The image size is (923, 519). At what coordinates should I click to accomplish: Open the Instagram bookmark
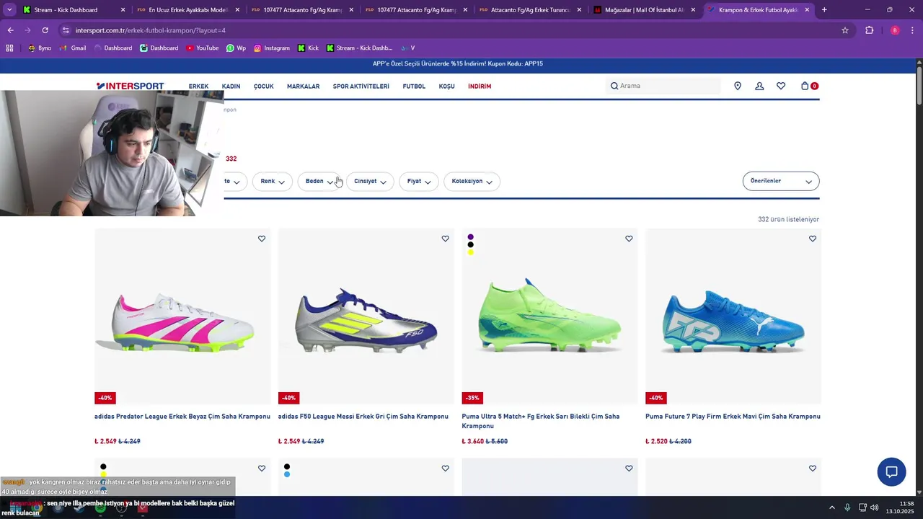[x=272, y=48]
